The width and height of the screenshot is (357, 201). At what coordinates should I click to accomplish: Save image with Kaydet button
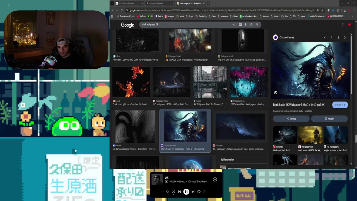tap(329, 119)
